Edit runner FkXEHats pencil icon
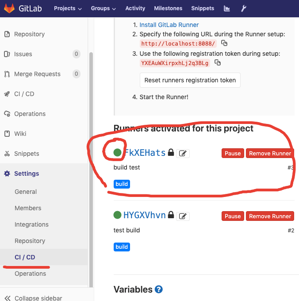This screenshot has width=299, height=301. point(183,154)
